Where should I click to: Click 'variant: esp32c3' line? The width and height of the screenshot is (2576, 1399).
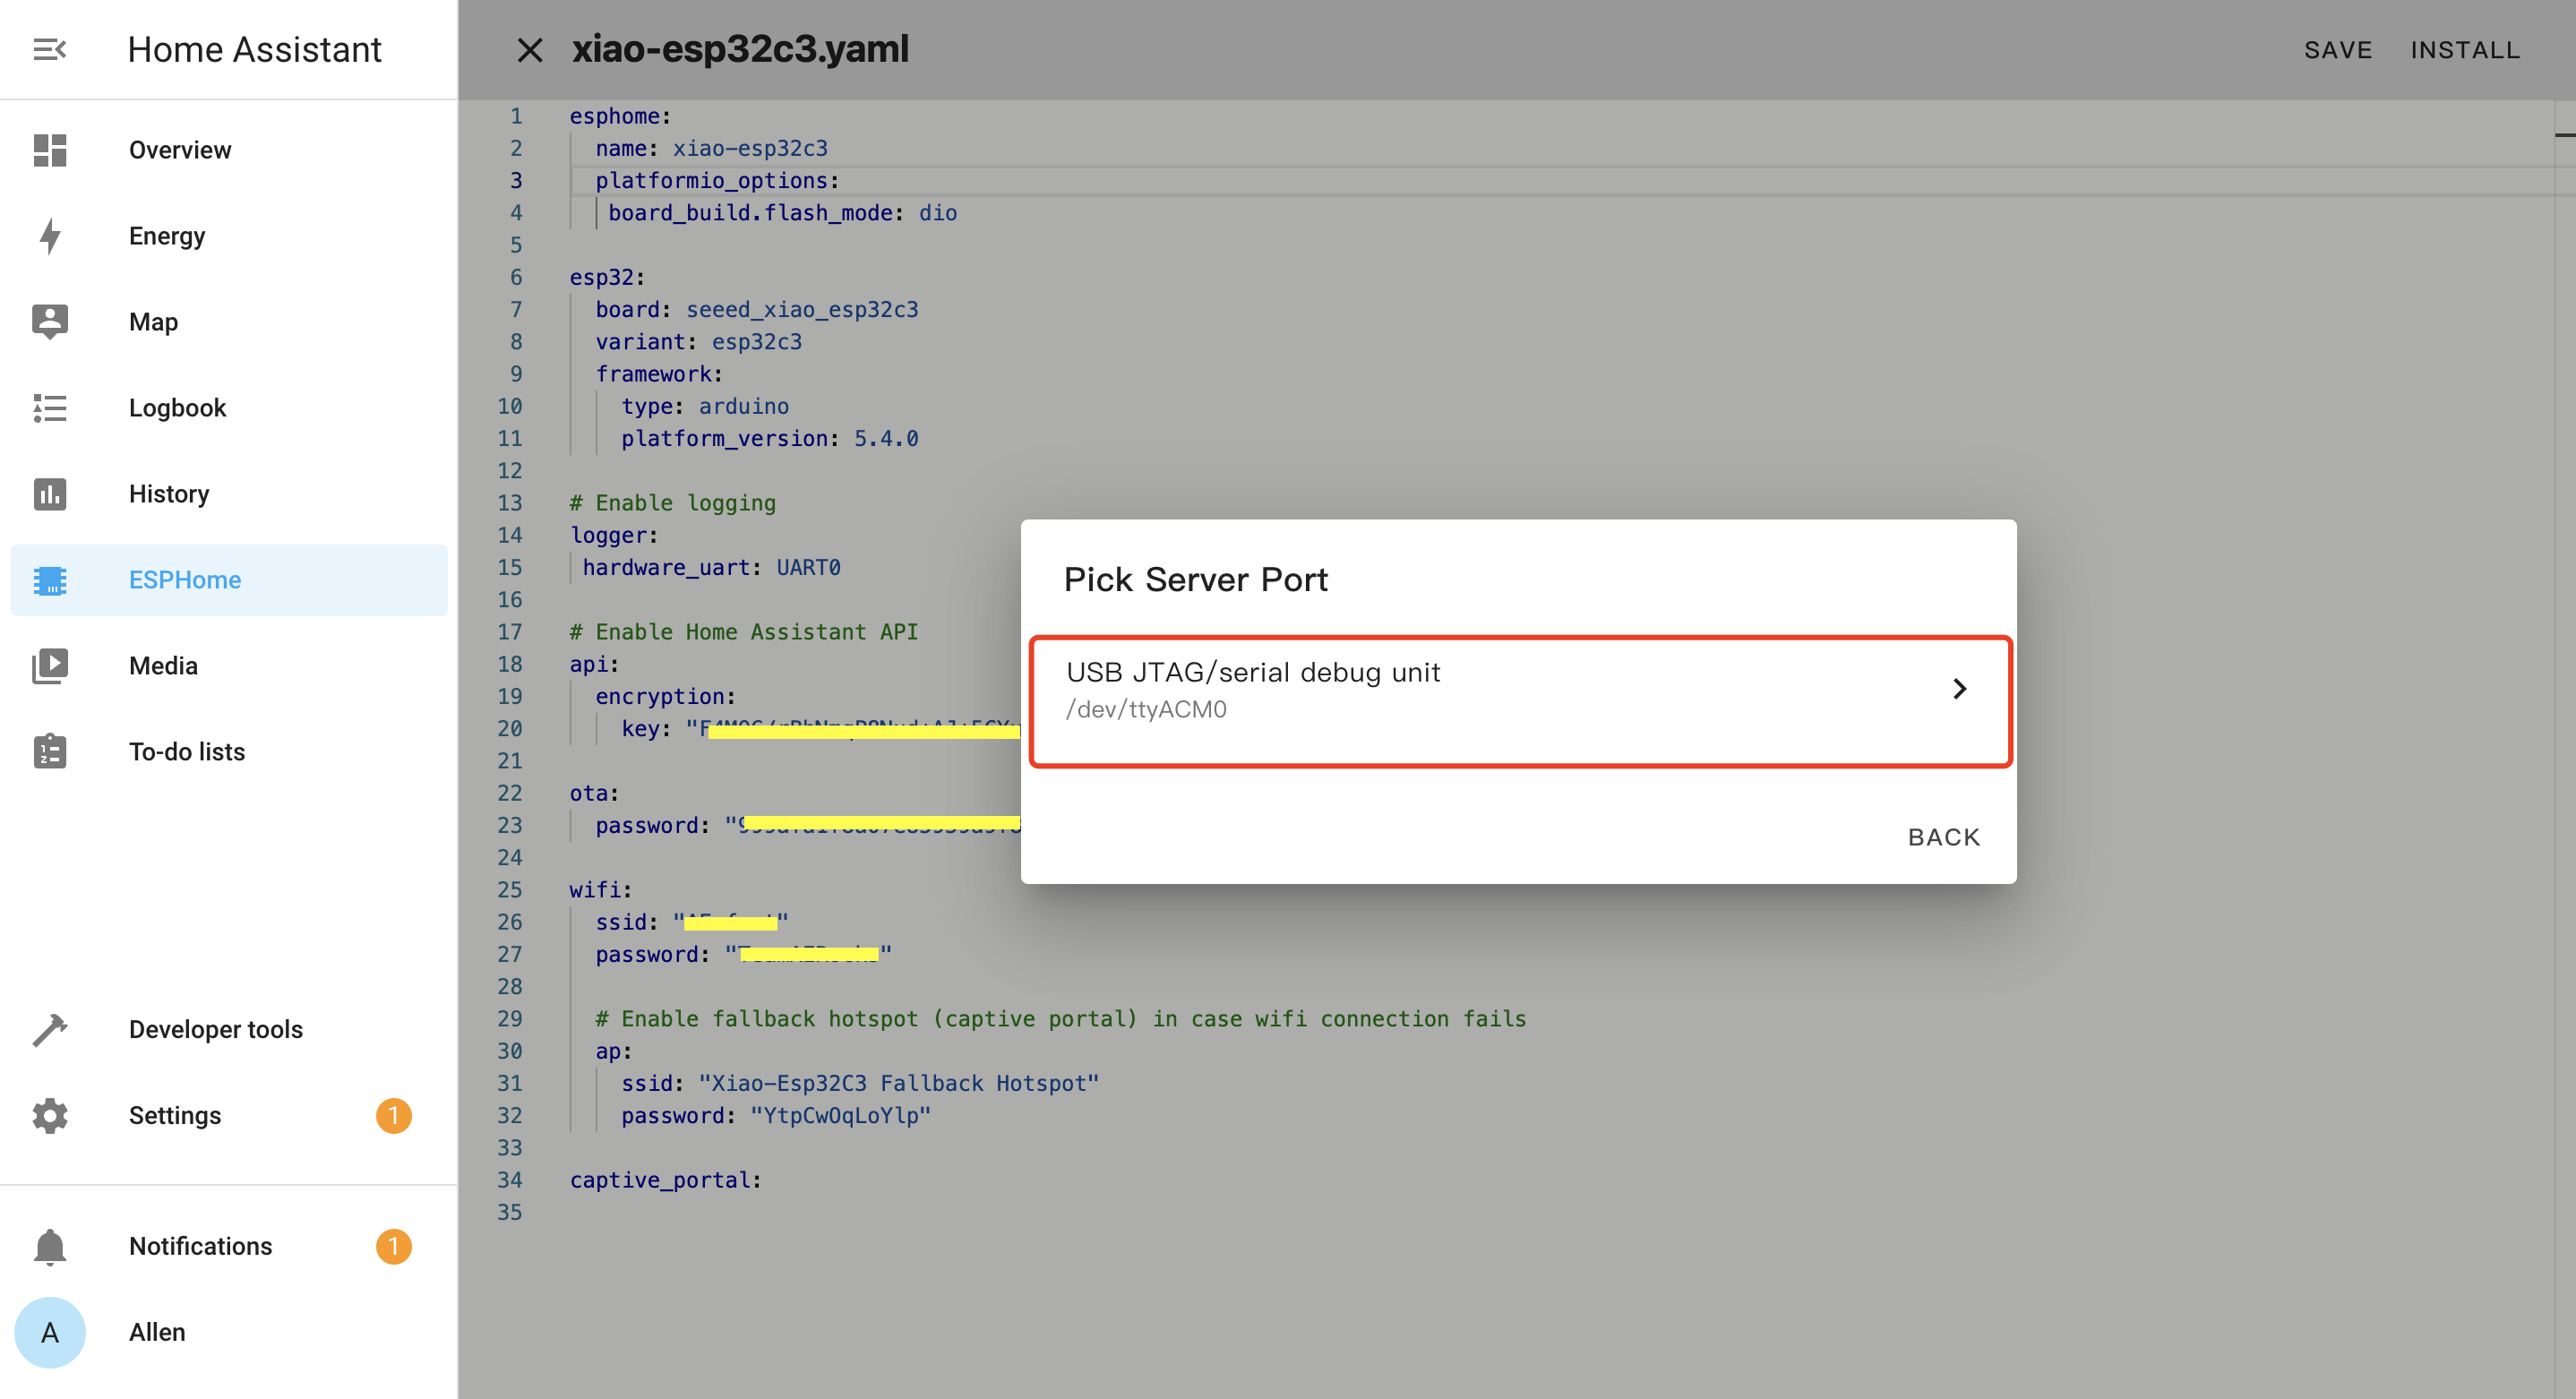(x=698, y=342)
